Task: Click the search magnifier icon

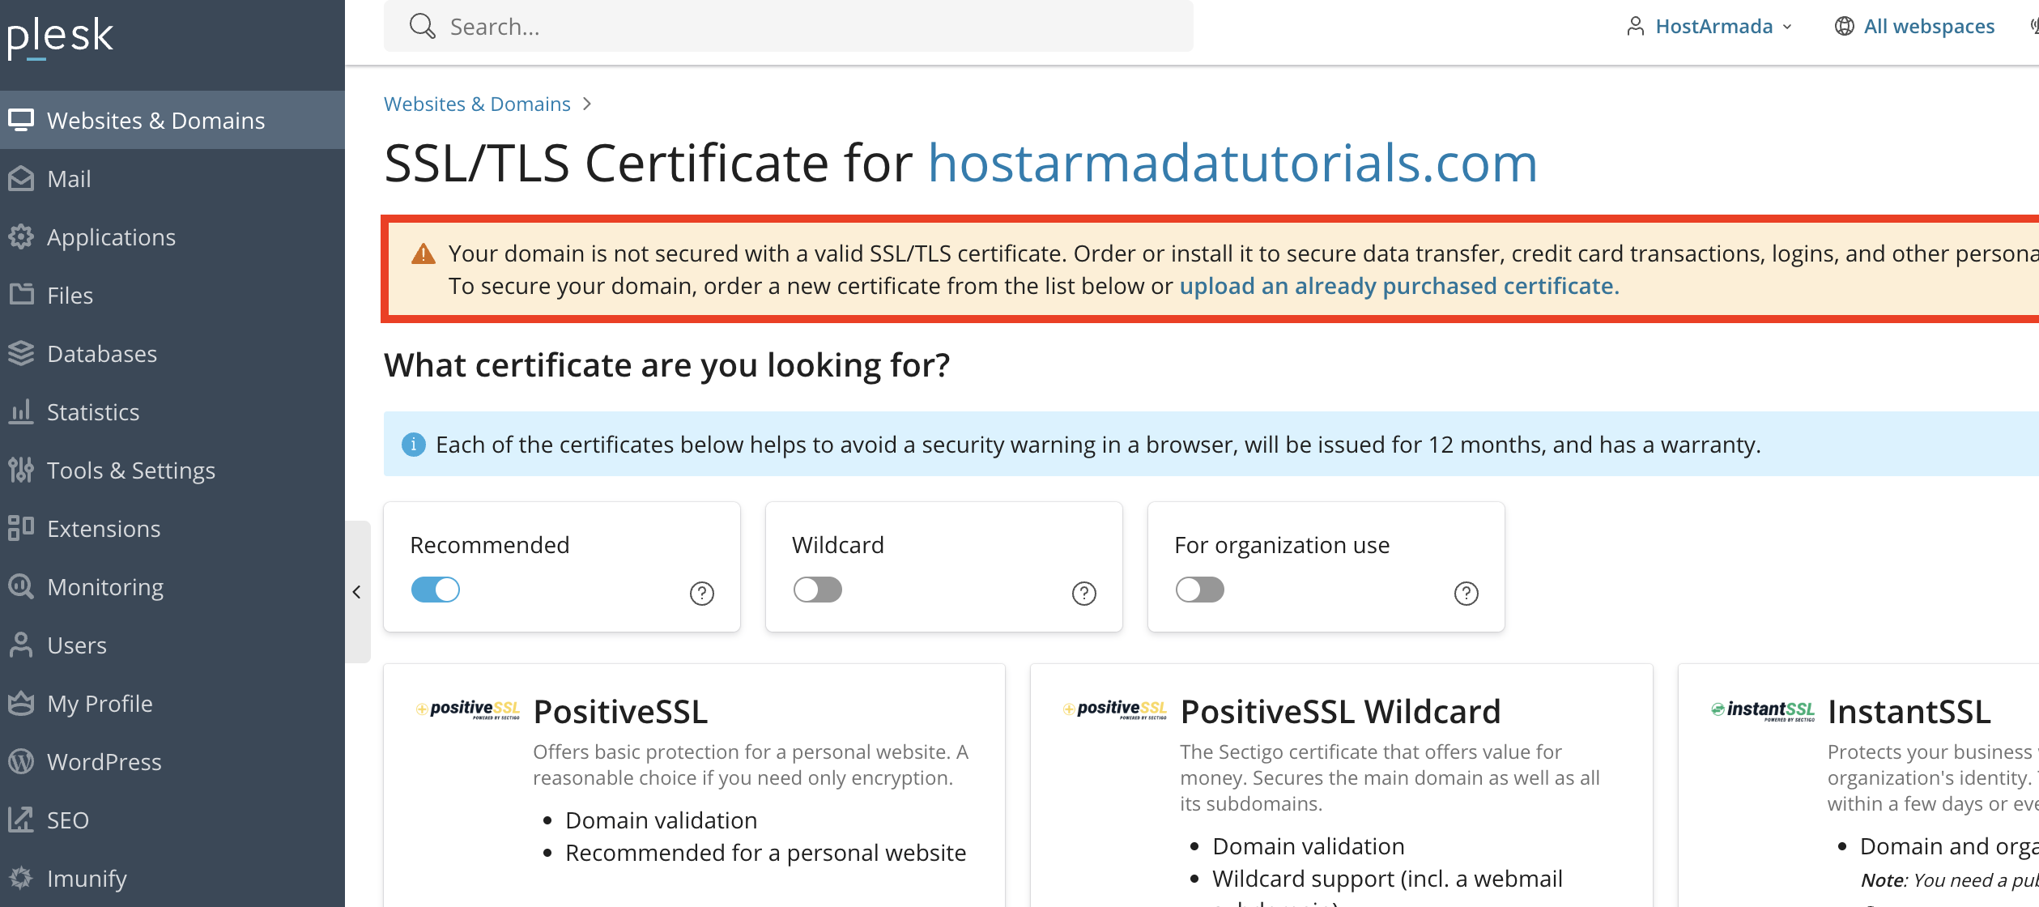Action: coord(422,25)
